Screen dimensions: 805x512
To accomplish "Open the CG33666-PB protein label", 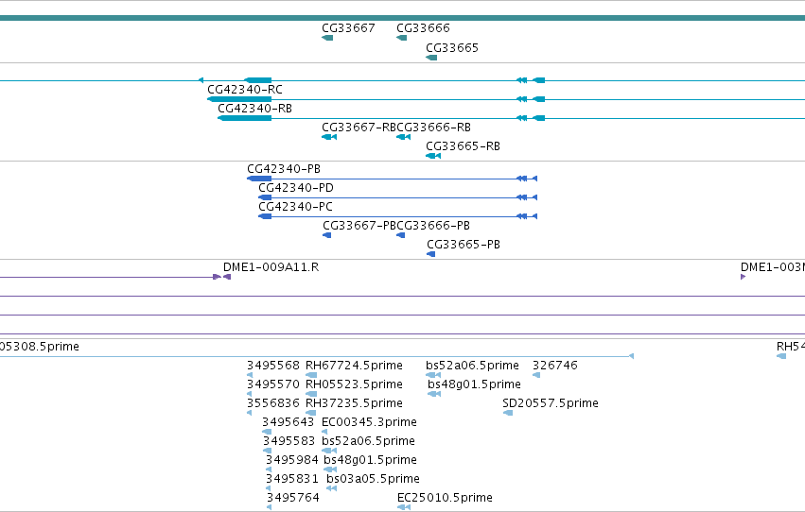I will click(433, 226).
